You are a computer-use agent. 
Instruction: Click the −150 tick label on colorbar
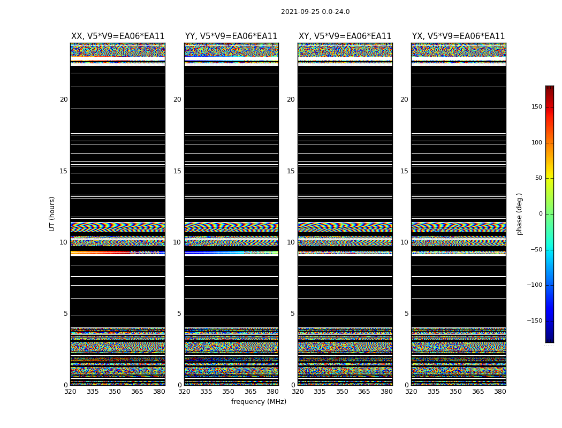coord(534,321)
